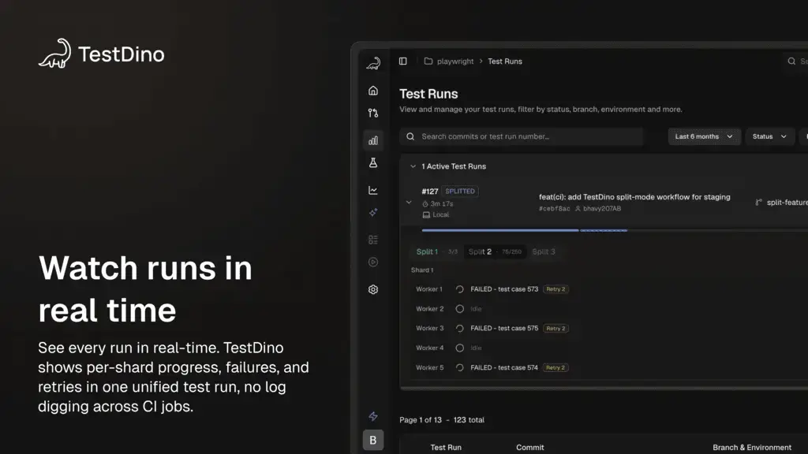Click the spinner icon for Worker 1
The image size is (808, 454).
coord(460,289)
